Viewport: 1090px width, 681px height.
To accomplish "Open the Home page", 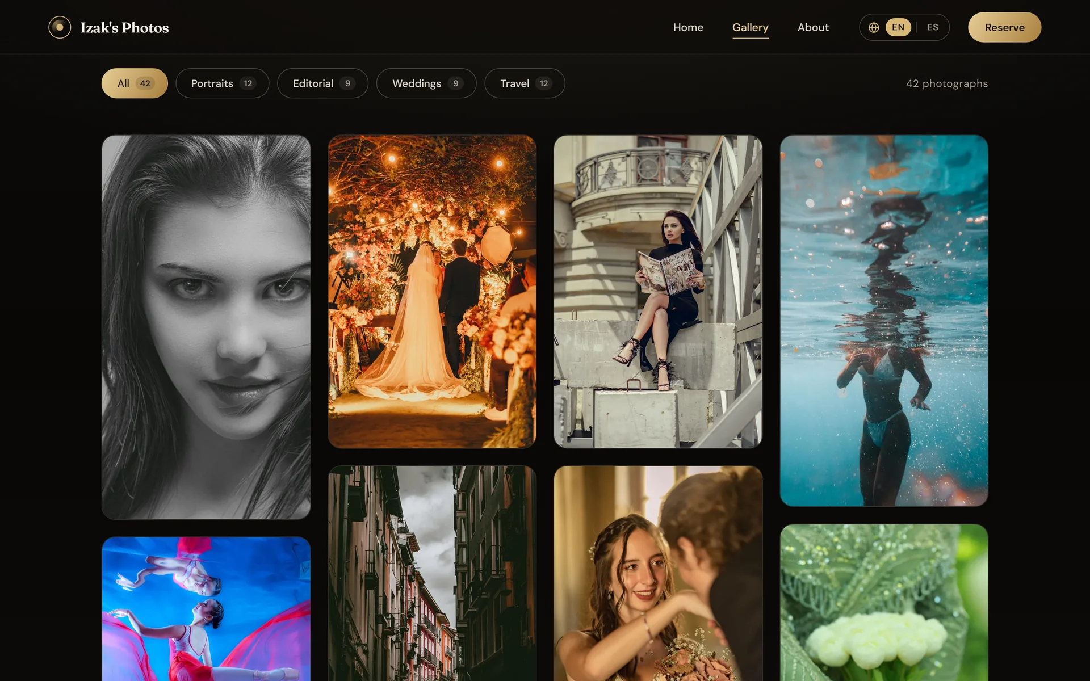I will pyautogui.click(x=688, y=27).
